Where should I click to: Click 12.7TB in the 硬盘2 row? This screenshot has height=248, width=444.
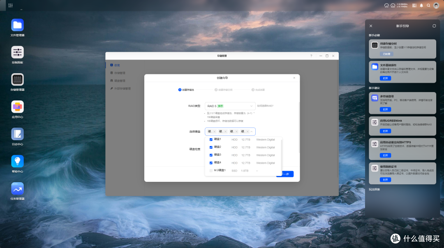click(x=246, y=147)
